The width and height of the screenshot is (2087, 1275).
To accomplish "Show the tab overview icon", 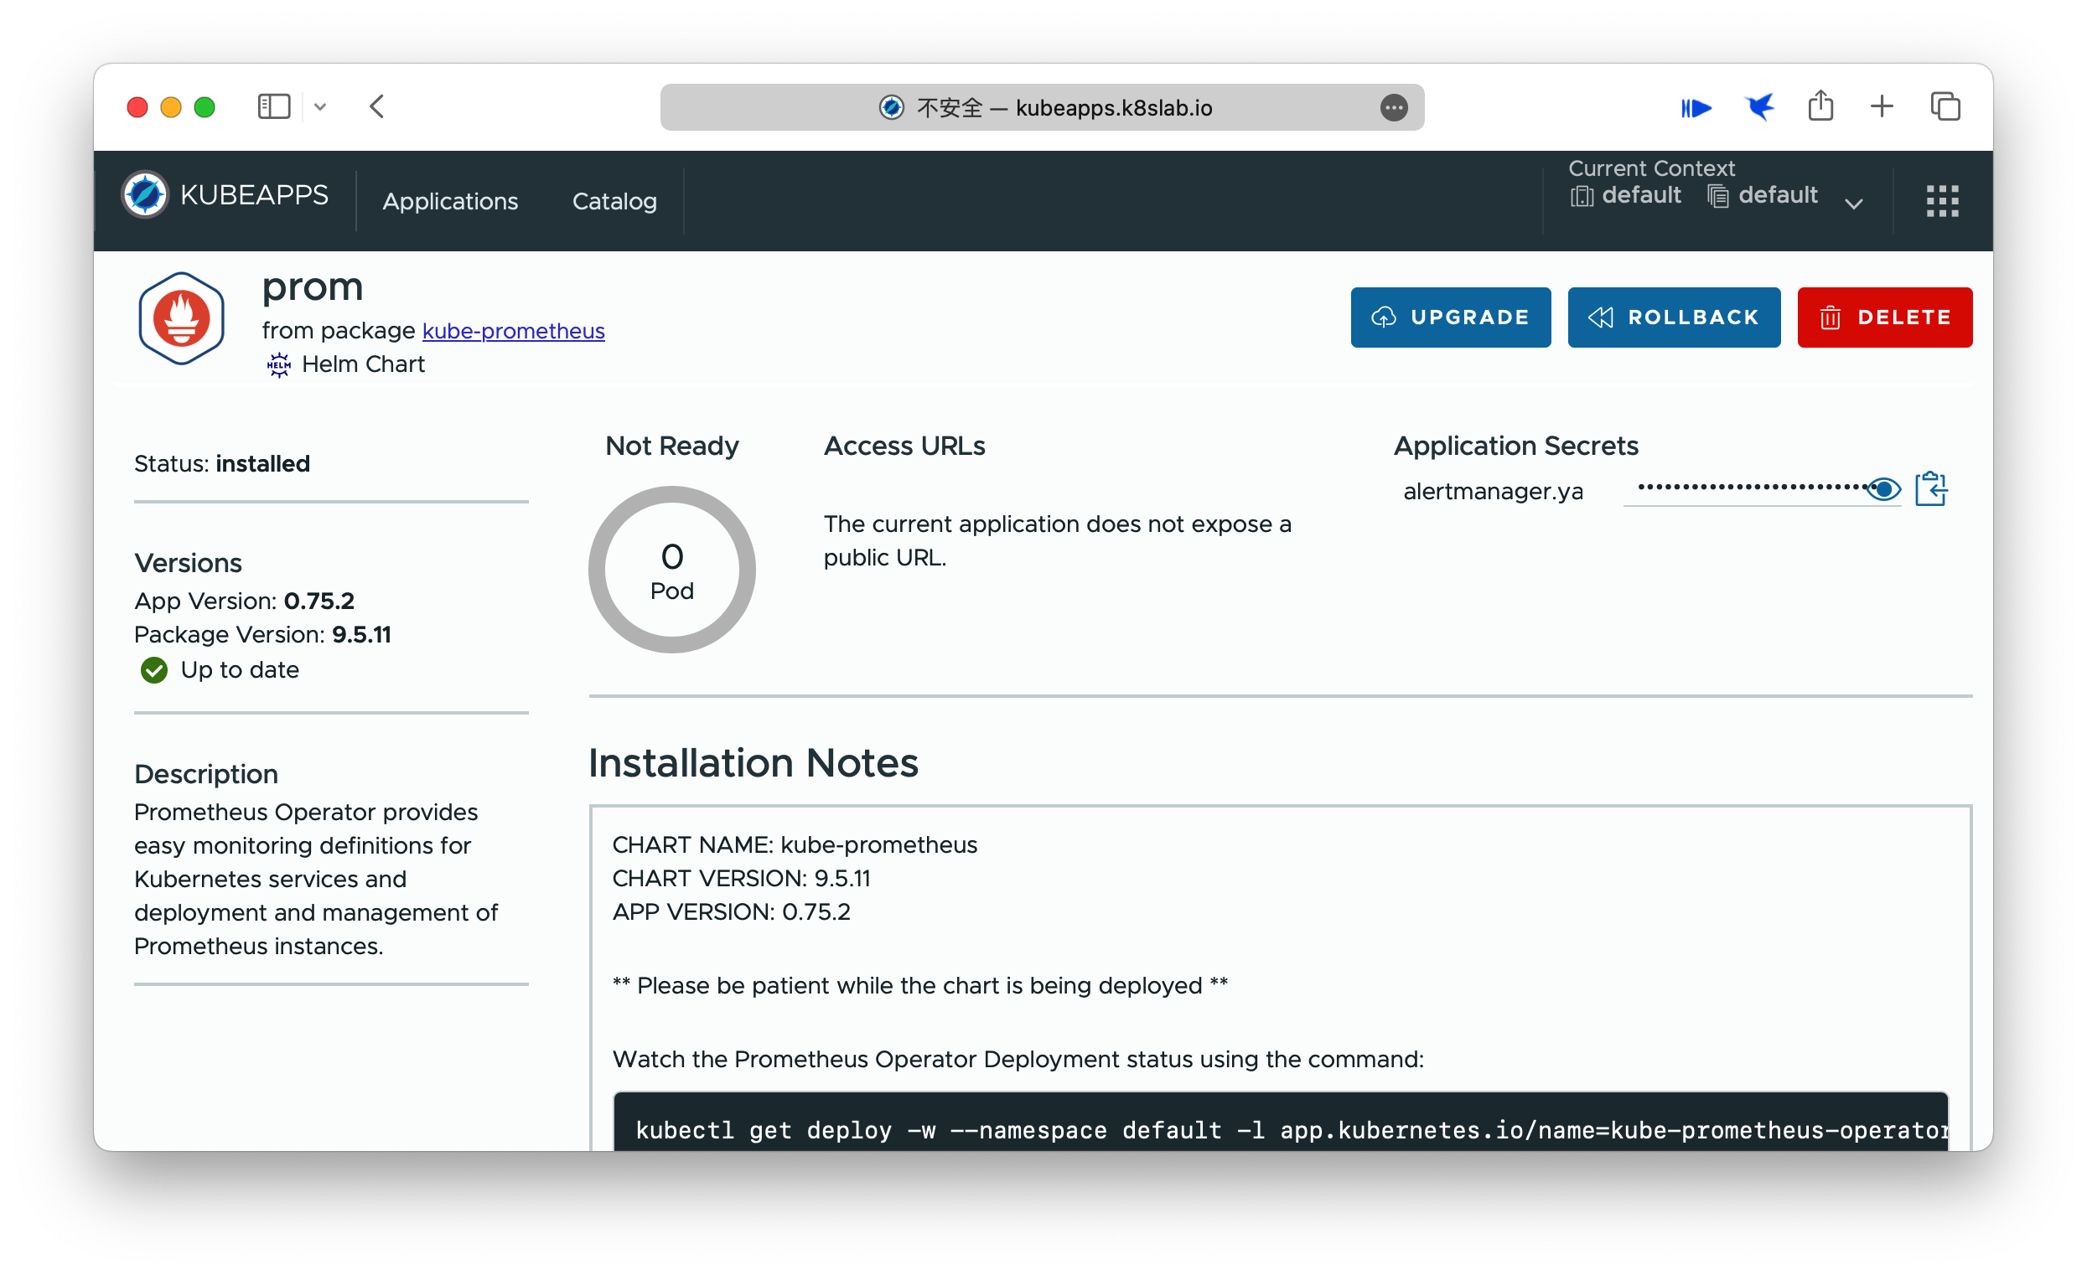I will [1945, 106].
